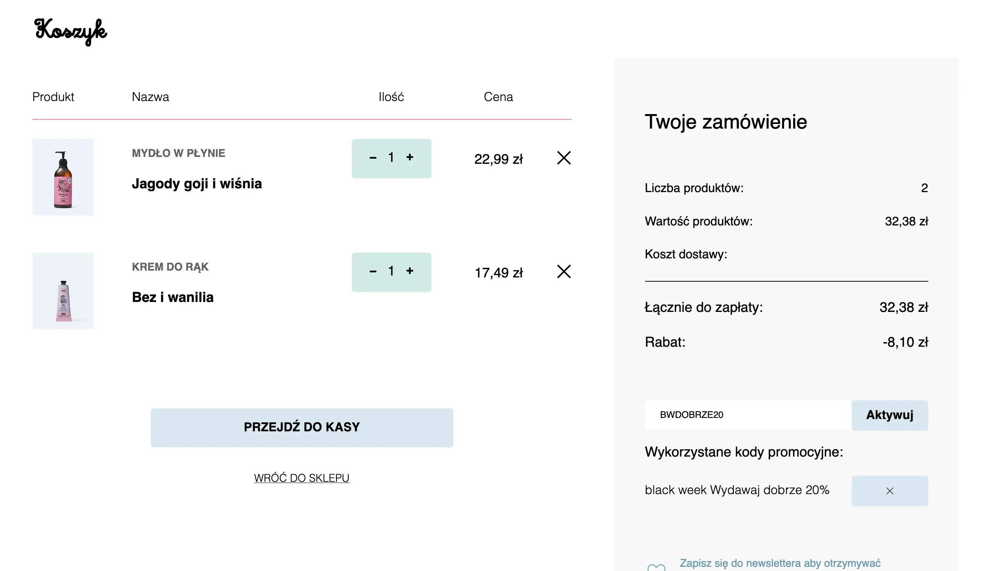Viewport: 993px width, 571px height.
Task: Open the Bez i wanilia product name
Action: pos(173,297)
